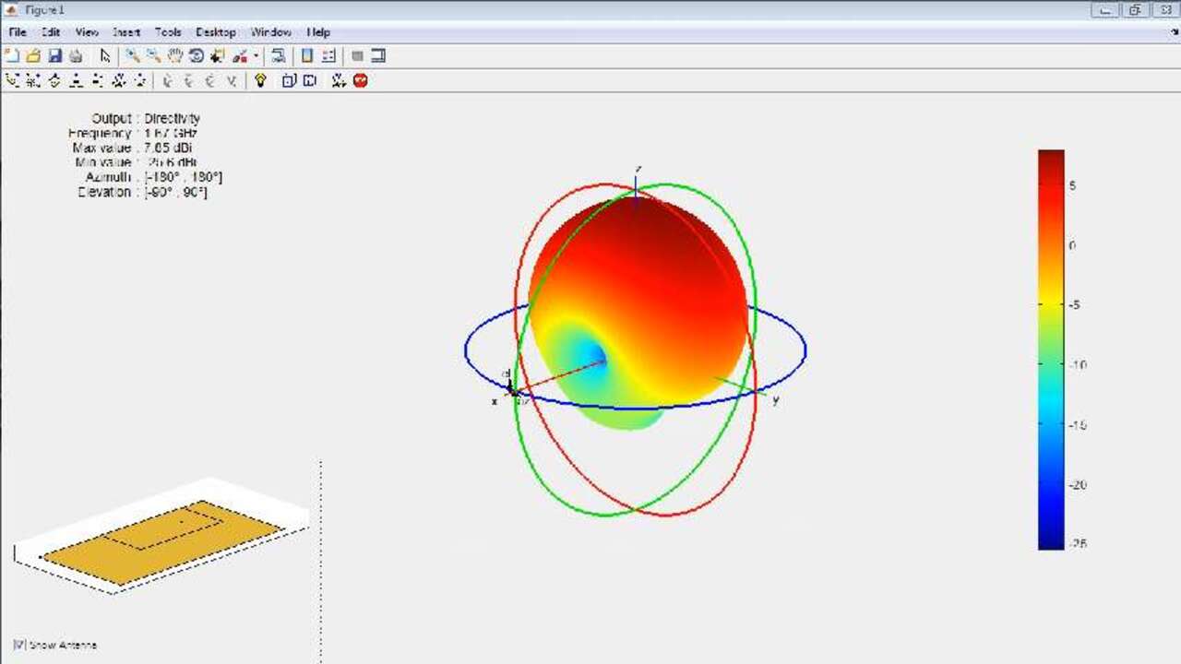
Task: Select the Orbit Camera tool
Action: [12, 81]
